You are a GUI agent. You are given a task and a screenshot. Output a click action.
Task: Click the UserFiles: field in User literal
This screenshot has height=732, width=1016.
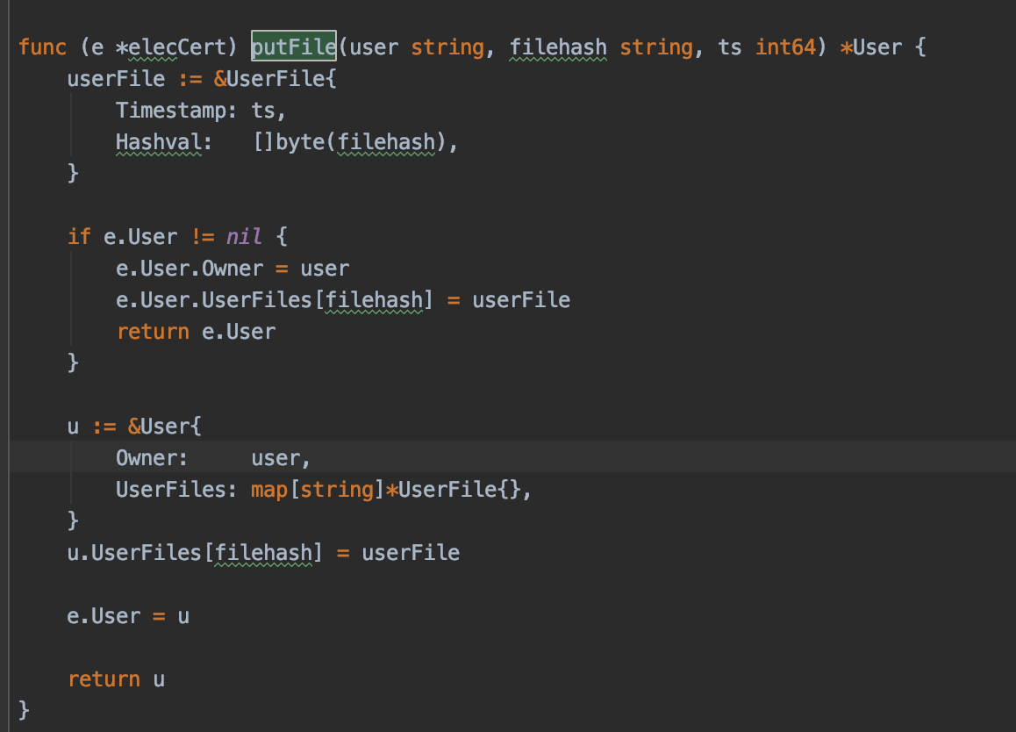(175, 489)
